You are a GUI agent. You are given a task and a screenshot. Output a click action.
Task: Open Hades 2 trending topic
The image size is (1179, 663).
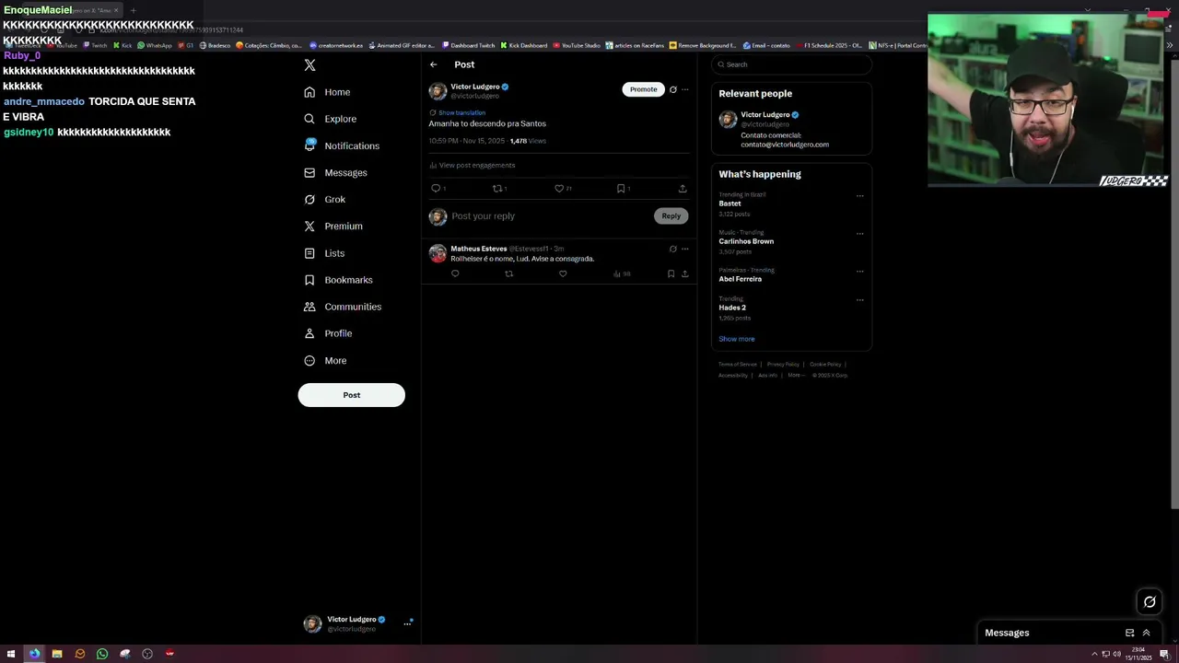coord(732,308)
